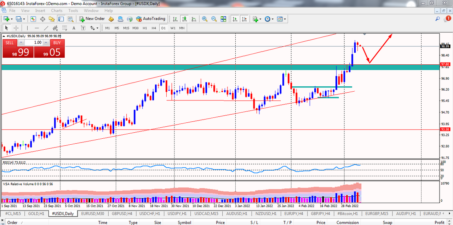Screen dimensions: 453x225
Task: Pick the Draw Trendline tool
Action: [x=46, y=28]
